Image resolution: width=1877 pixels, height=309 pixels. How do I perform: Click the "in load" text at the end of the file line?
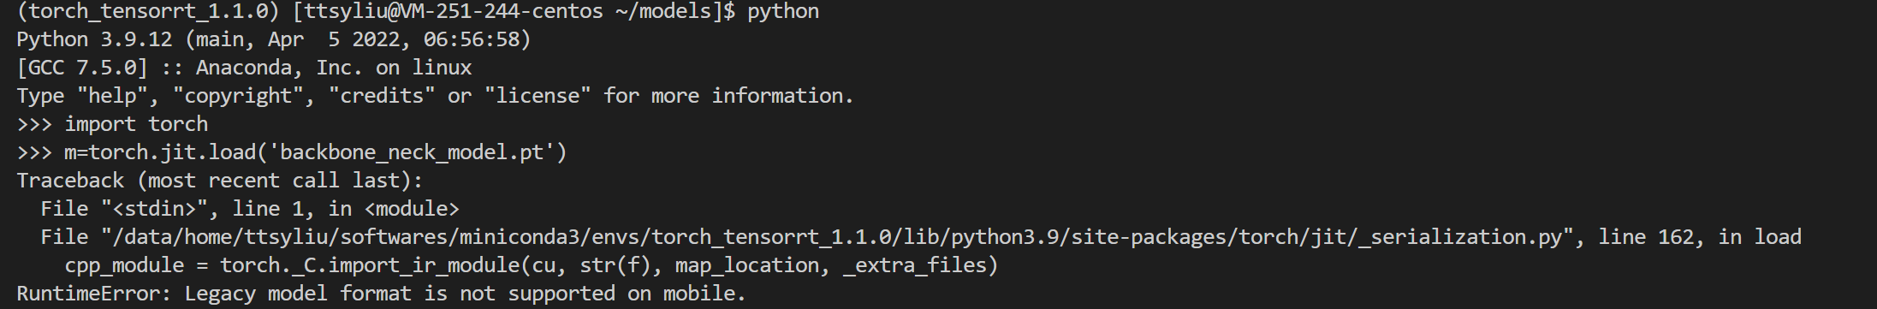pyautogui.click(x=1760, y=237)
